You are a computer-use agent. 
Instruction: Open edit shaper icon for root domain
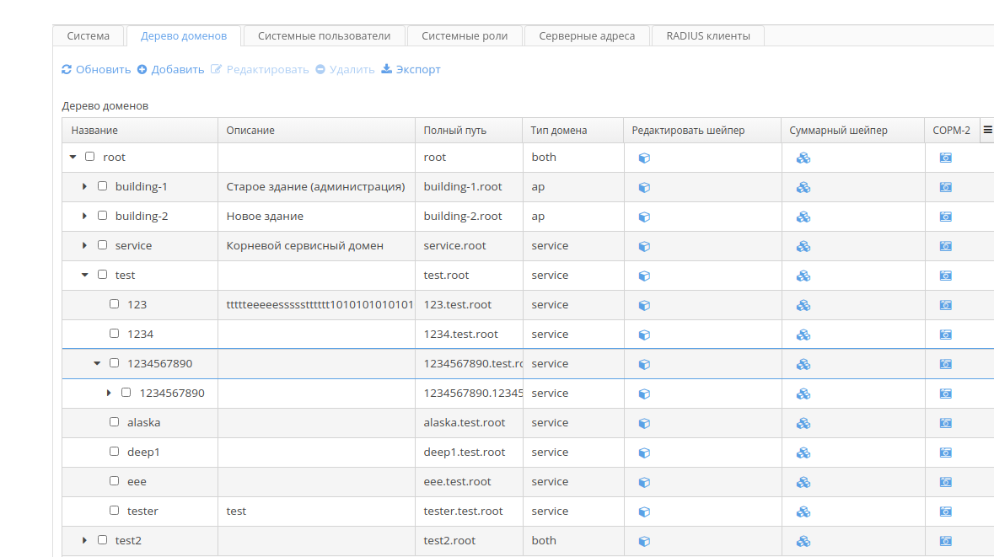tap(644, 158)
